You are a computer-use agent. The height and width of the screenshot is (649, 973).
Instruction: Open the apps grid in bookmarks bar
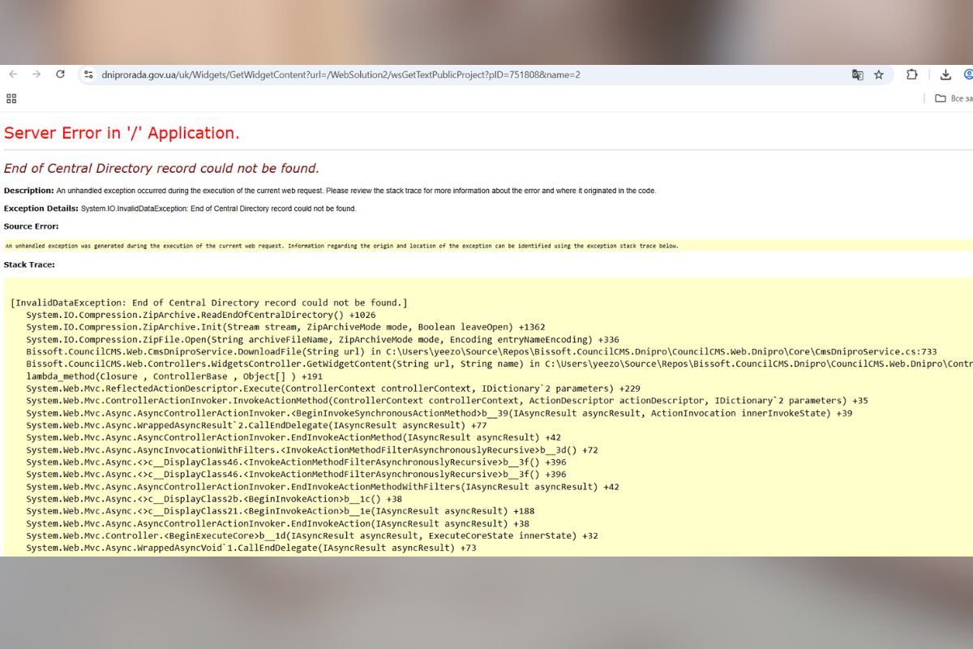(11, 98)
